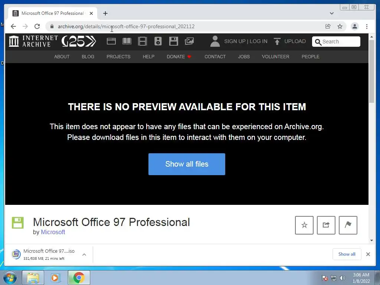Open the JOBS menu item
Screen dimensions: 380x285
click(x=243, y=57)
